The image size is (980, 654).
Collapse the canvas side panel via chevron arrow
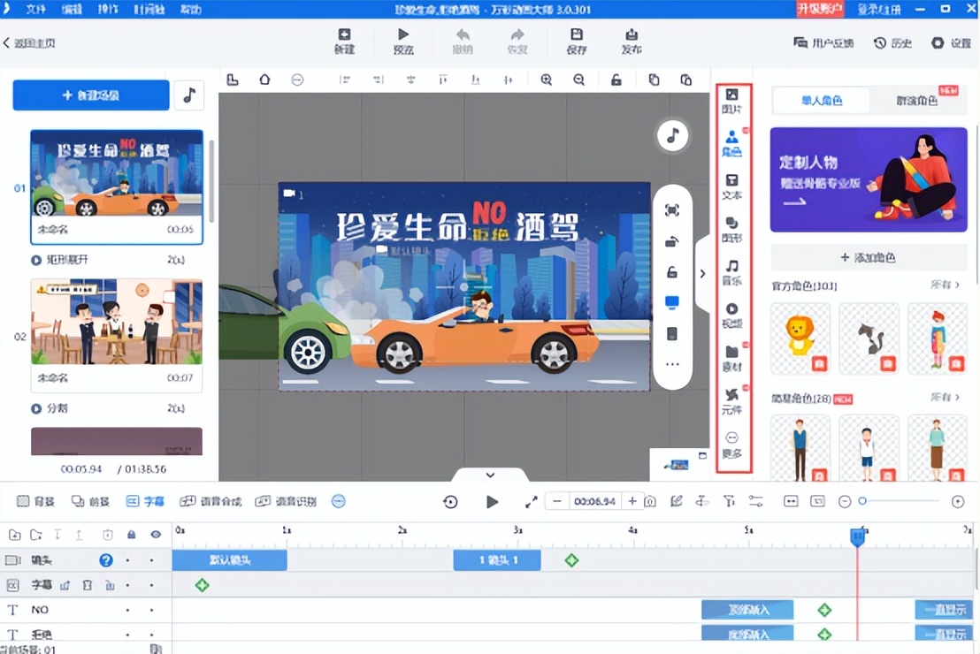[702, 274]
